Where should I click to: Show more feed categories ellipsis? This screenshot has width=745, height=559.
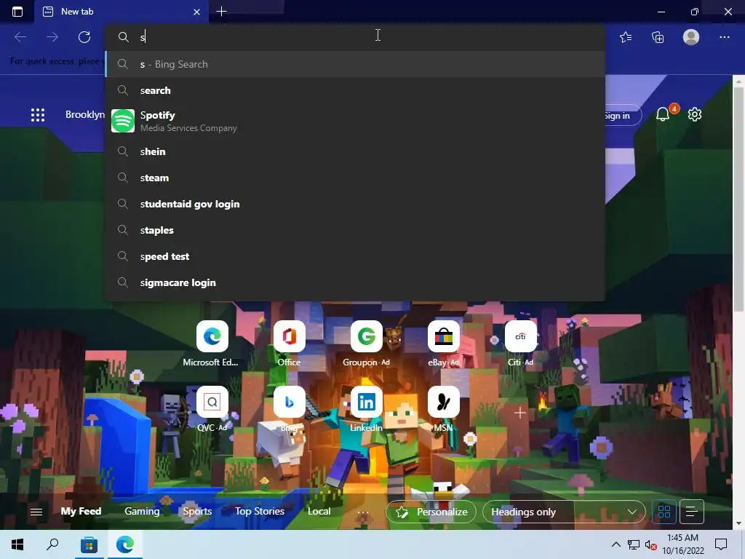[x=363, y=512]
